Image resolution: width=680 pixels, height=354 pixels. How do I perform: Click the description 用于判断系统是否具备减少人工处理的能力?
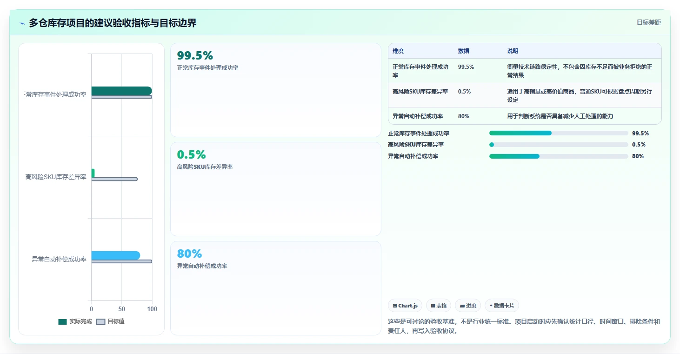tap(560, 116)
